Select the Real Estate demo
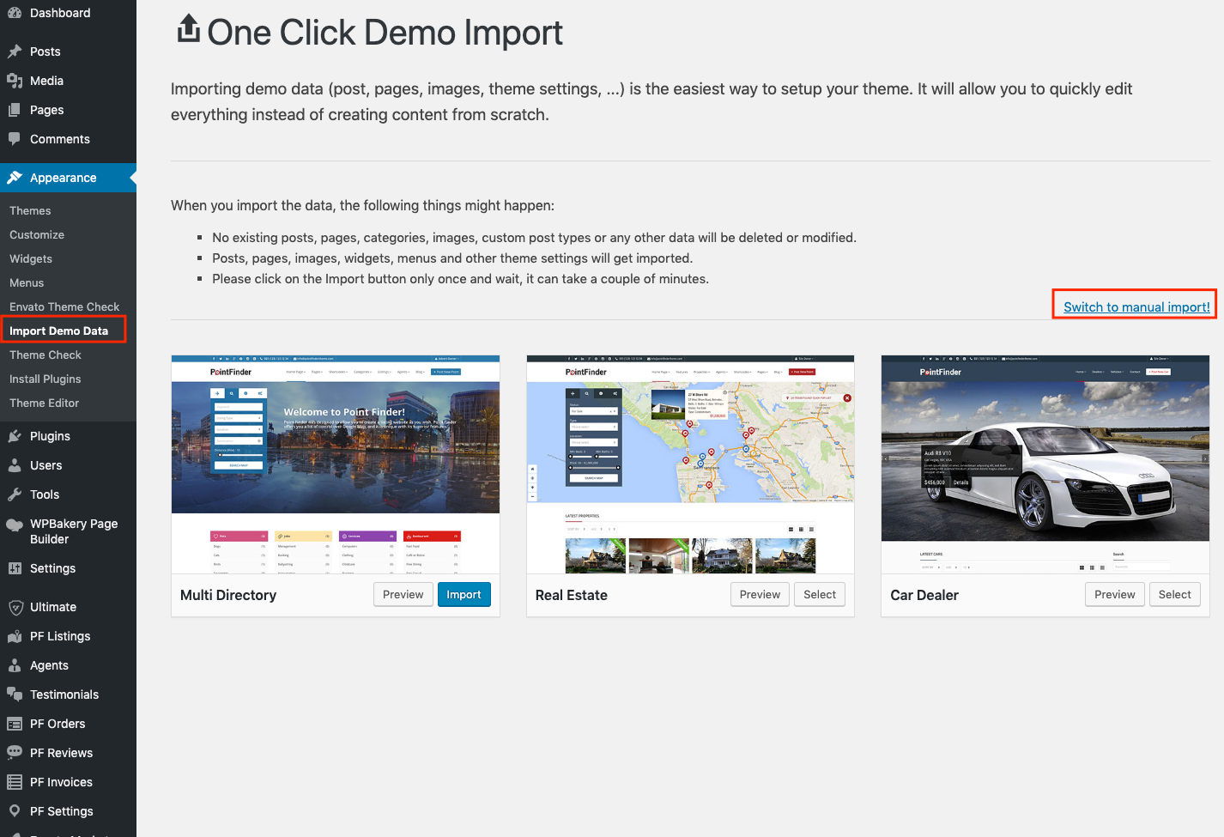This screenshot has height=837, width=1224. coord(820,594)
